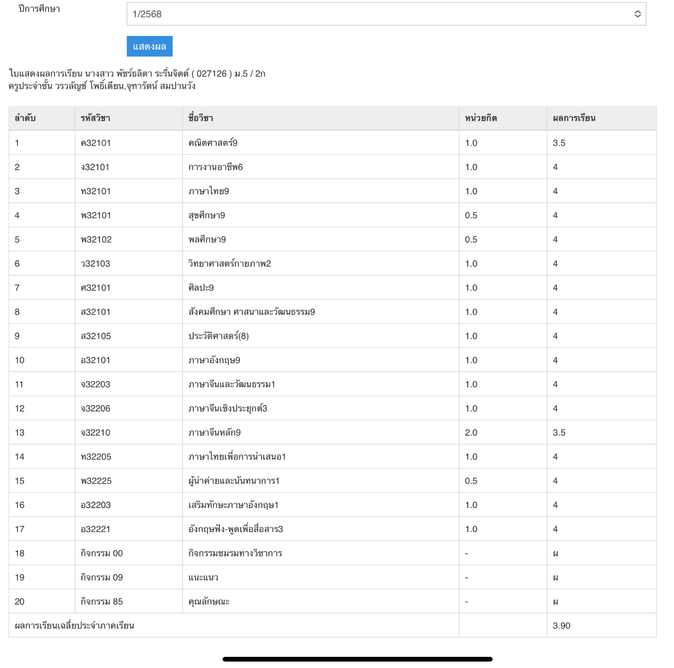Click the ประวัติศาสตร์(8) subject cell
674x668 pixels.
tap(218, 336)
